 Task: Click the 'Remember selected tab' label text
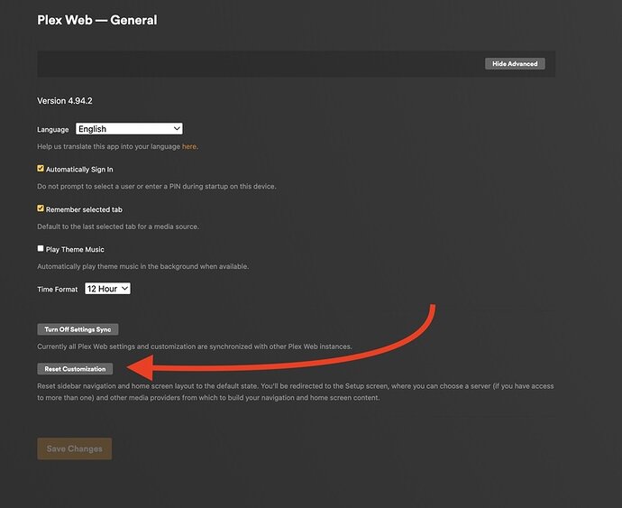tap(84, 209)
